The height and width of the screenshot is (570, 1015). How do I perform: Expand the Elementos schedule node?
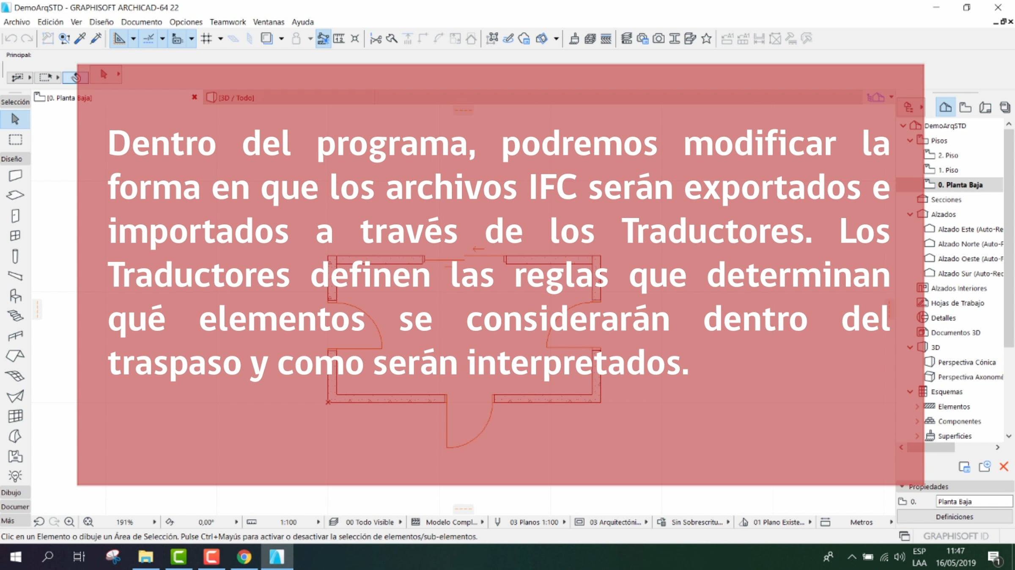coord(917,407)
